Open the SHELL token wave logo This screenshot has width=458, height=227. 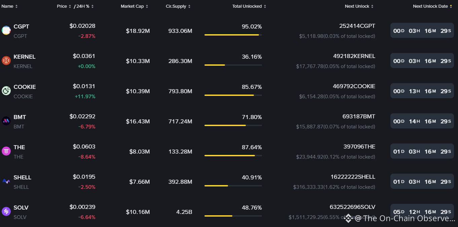click(6, 181)
